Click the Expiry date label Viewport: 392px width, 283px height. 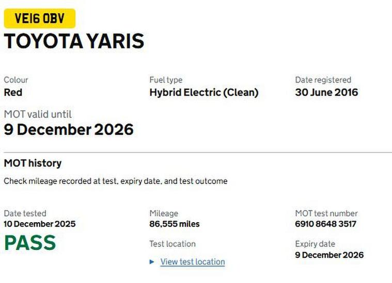315,244
